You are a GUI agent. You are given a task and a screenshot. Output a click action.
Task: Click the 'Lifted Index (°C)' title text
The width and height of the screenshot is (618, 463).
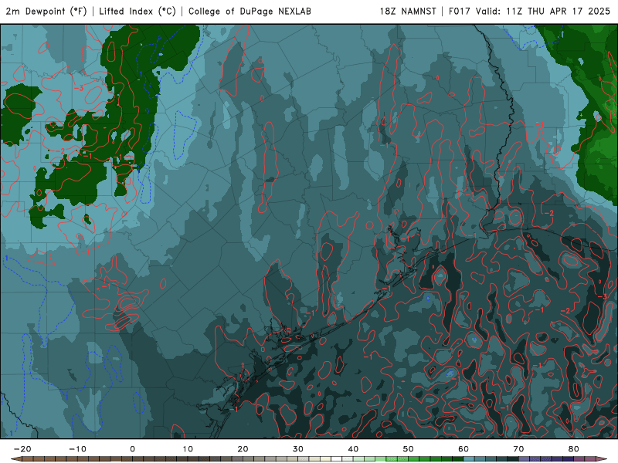tap(138, 11)
